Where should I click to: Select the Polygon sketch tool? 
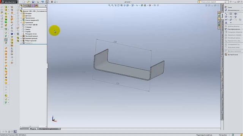[235, 17]
